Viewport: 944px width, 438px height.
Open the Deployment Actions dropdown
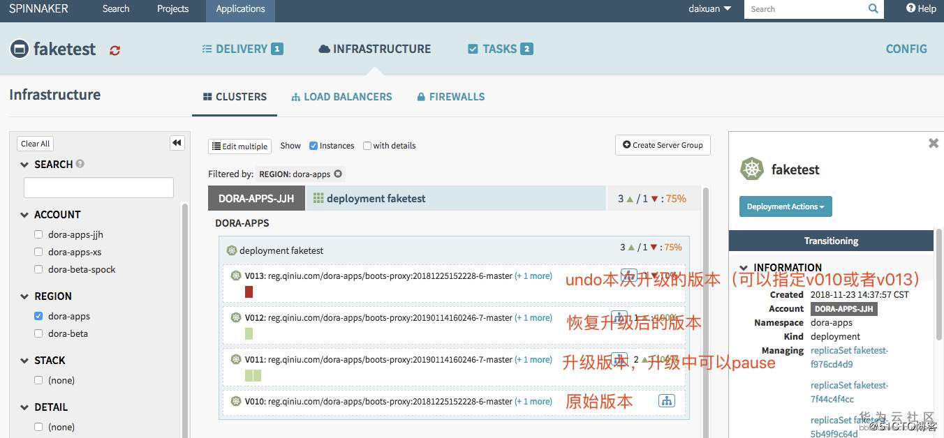tap(786, 206)
